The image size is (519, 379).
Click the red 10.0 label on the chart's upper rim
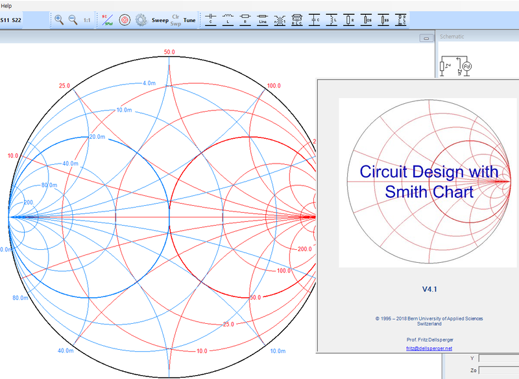(13, 156)
